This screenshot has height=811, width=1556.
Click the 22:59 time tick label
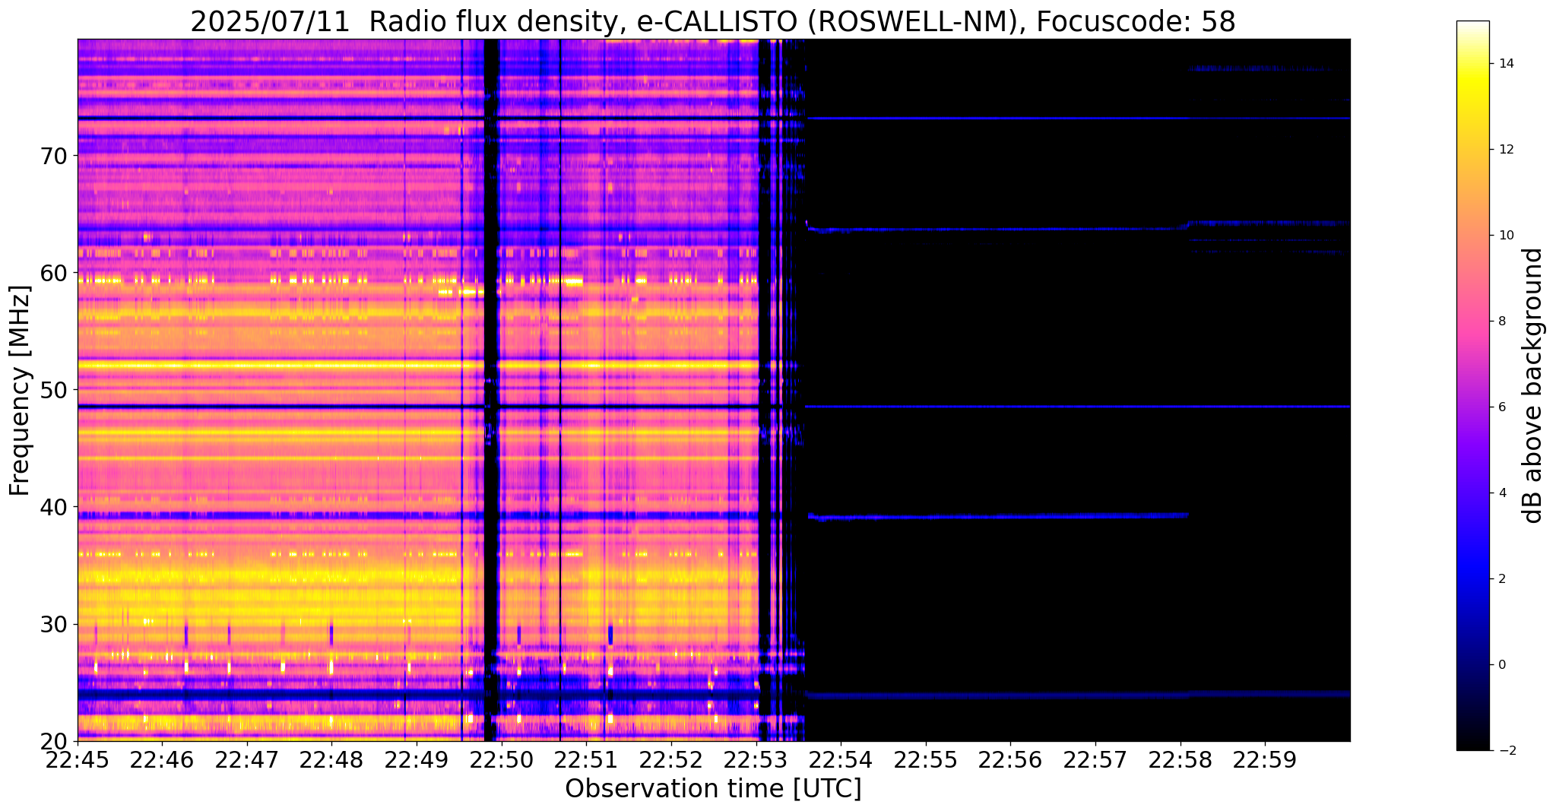pyautogui.click(x=1265, y=759)
